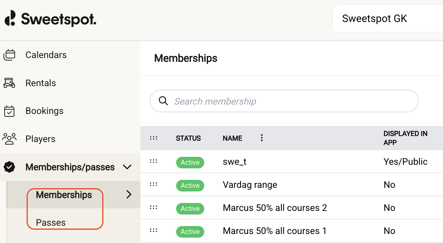443x243 pixels.
Task: Select Passes in the sidebar
Action: [51, 222]
